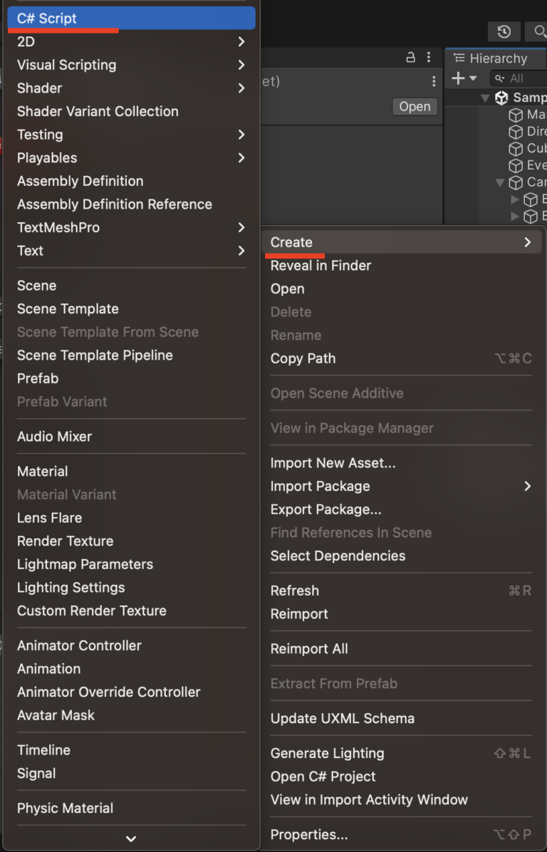Collapse the SampleScene disclosure triangle

(486, 97)
